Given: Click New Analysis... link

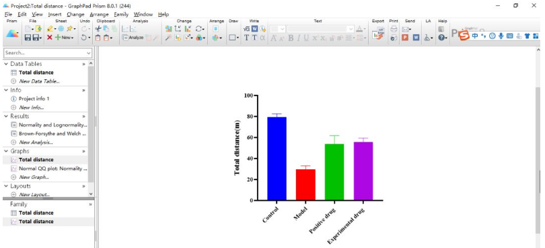Looking at the screenshot, I should click(36, 142).
